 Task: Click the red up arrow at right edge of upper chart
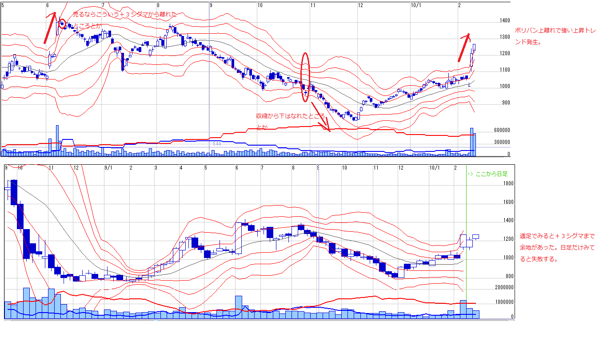click(464, 48)
